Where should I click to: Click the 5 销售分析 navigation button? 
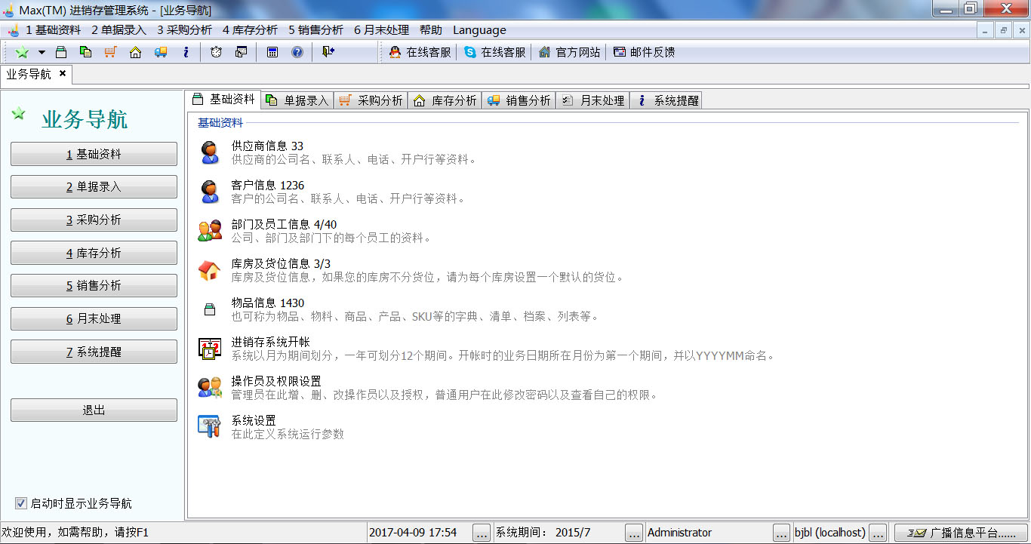click(94, 285)
